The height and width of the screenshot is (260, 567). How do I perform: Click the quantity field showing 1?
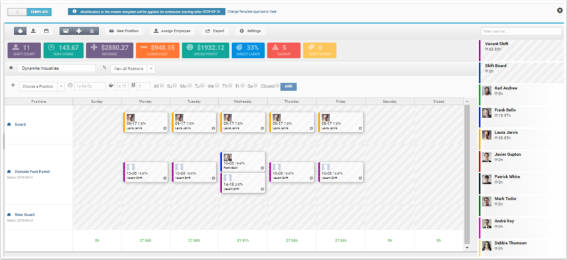tap(143, 86)
